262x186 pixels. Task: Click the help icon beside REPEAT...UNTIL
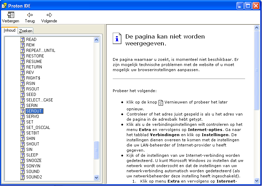22,51
